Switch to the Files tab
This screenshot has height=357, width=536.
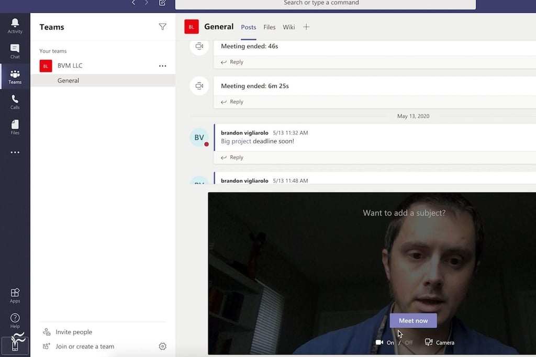click(x=270, y=27)
